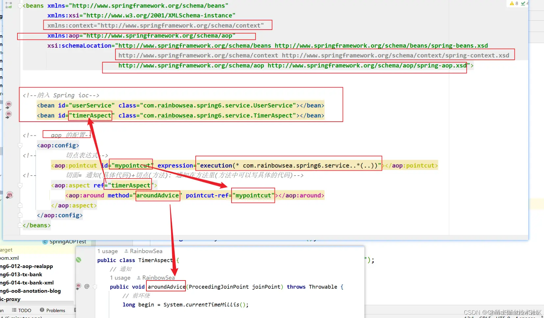Click the gutter bean icon beside userService bean

coord(9,105)
